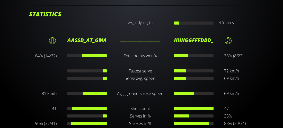Select the AASSD_AT_GMA player name
The height and width of the screenshot is (128, 283).
click(87, 40)
